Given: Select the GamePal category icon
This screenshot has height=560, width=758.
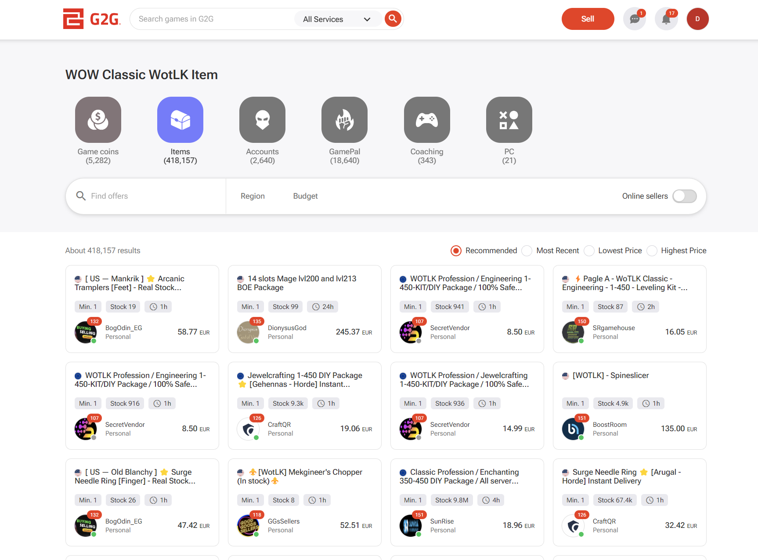Looking at the screenshot, I should 344,120.
